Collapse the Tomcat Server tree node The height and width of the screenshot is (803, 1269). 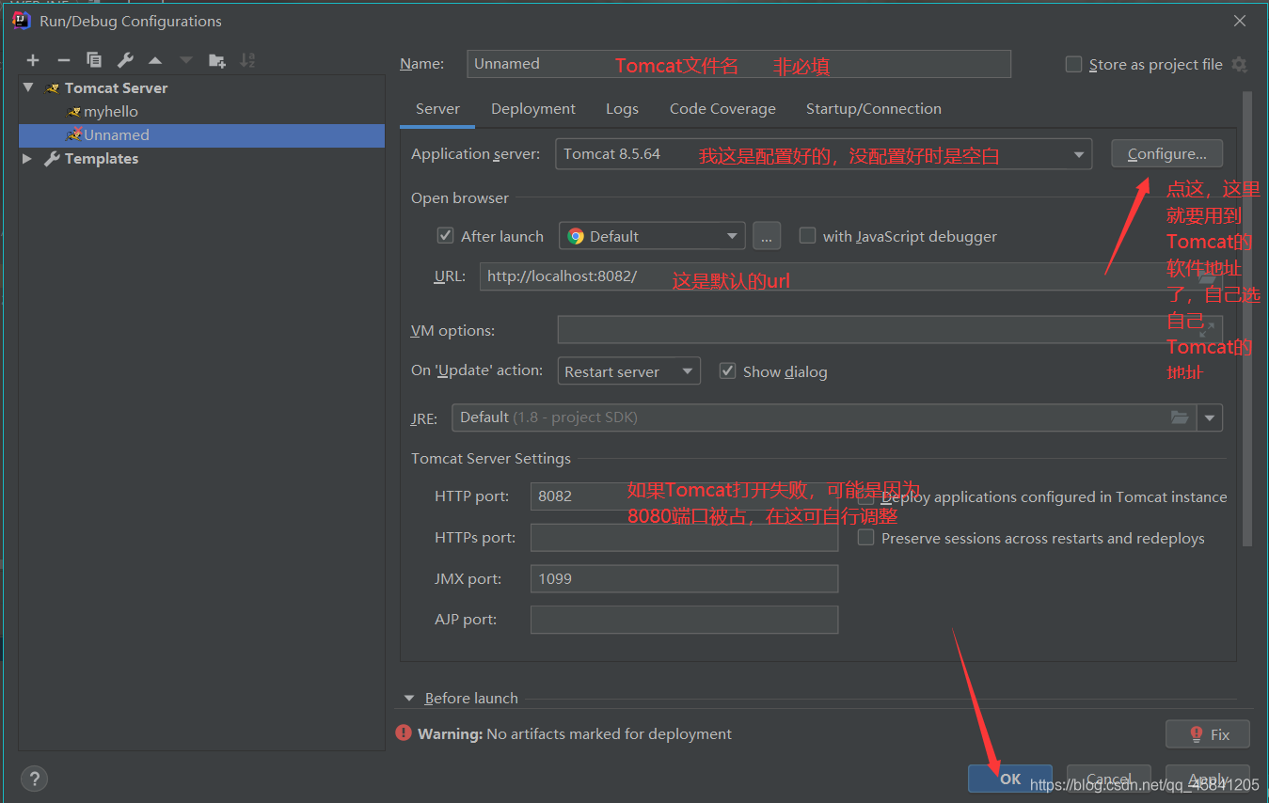coord(28,87)
